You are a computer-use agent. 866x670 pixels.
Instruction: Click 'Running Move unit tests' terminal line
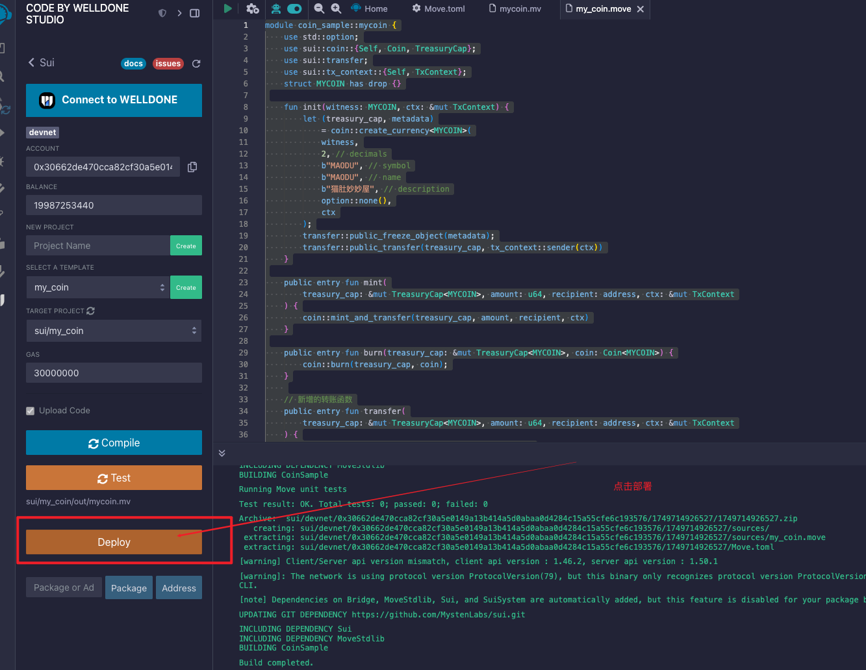(x=293, y=489)
